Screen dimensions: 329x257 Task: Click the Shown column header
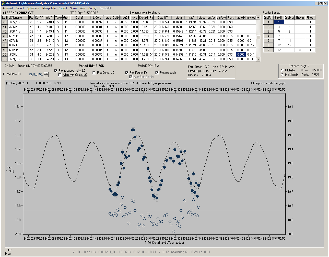(x=300, y=18)
